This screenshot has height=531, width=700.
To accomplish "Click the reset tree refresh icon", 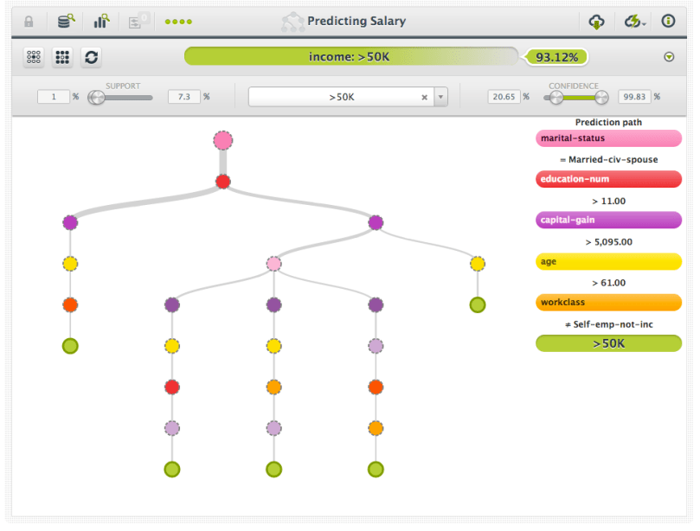I will tap(91, 57).
